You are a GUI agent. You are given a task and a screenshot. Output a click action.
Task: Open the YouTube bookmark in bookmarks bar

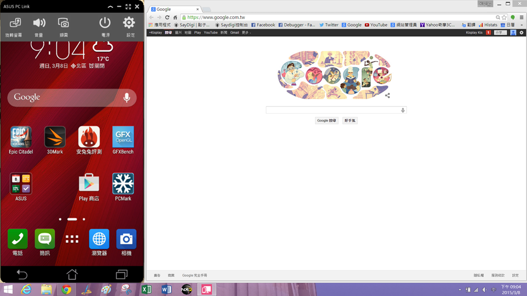(376, 25)
